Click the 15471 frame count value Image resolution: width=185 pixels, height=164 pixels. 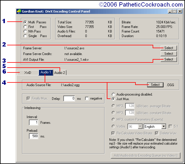click(x=160, y=31)
